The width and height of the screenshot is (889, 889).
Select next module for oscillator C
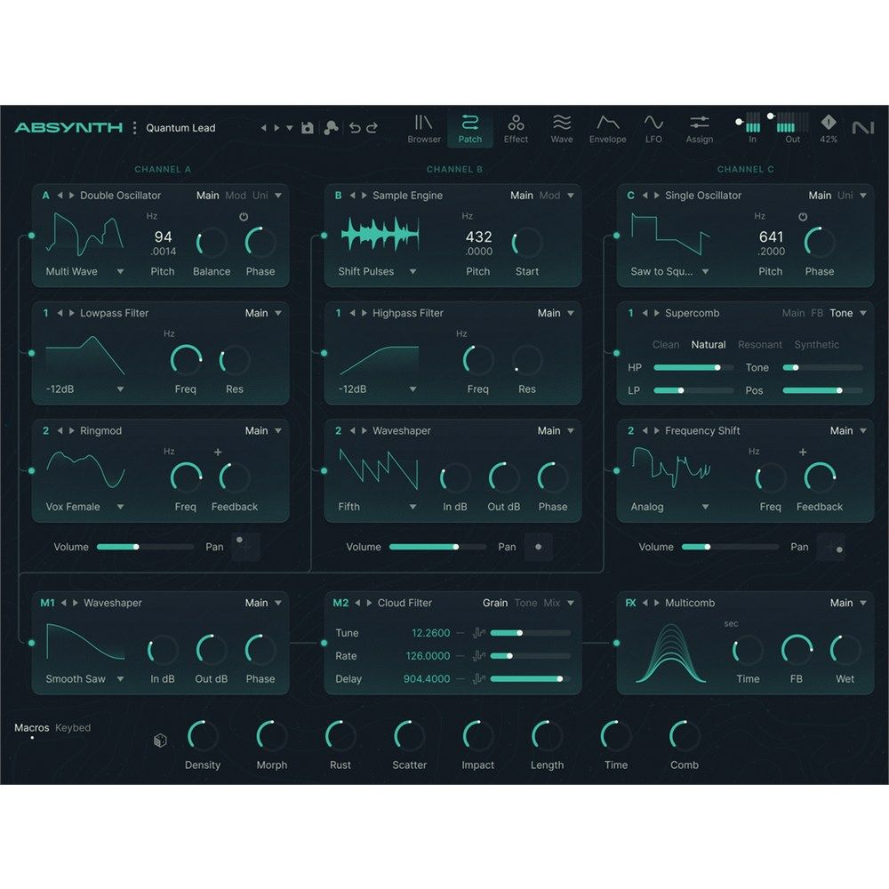[657, 196]
